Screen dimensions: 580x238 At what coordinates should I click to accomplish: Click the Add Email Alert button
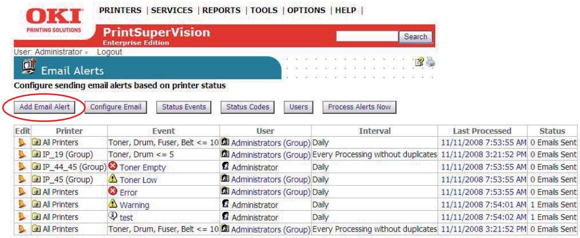tap(45, 107)
